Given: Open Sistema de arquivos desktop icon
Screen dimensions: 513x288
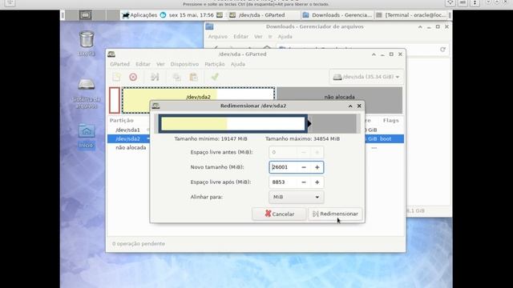Looking at the screenshot, I should [x=87, y=94].
